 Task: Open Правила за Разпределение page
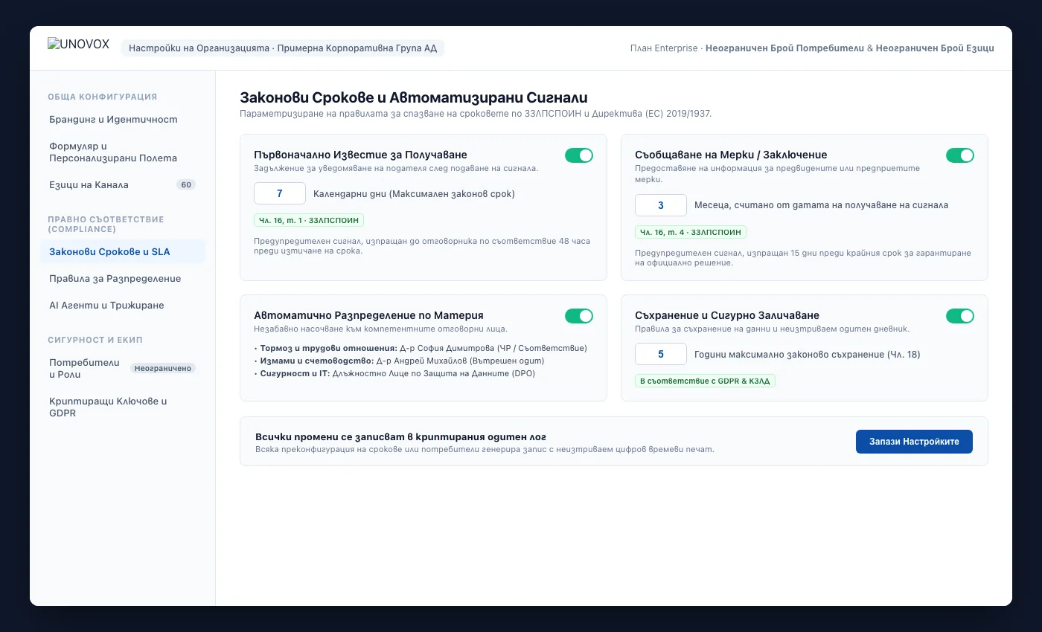(123, 279)
